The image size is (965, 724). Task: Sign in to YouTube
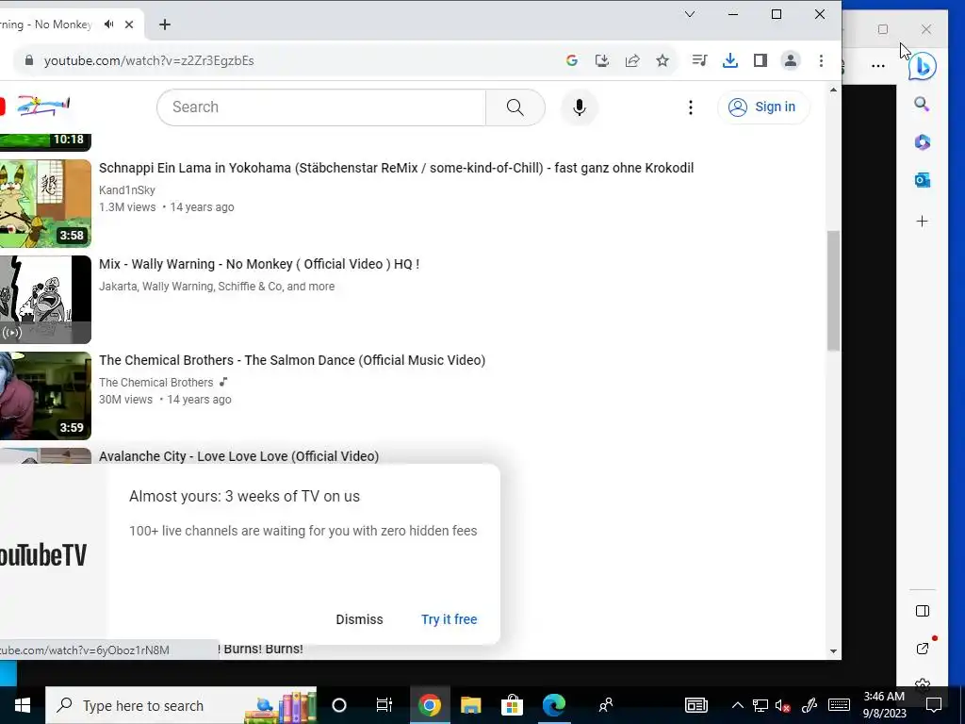(763, 107)
